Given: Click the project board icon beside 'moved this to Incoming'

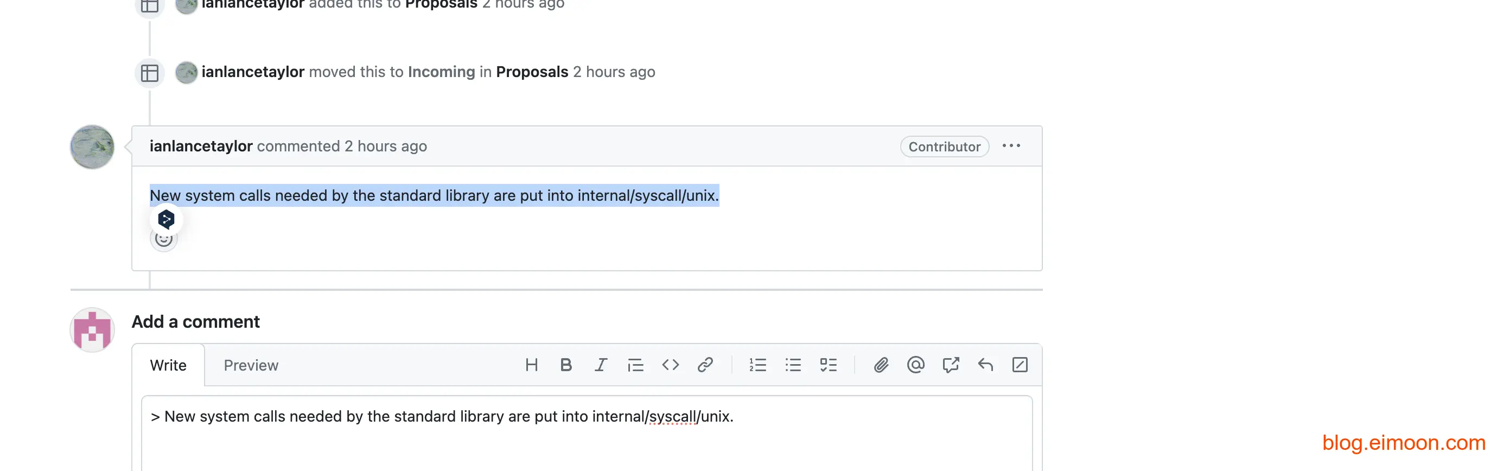Looking at the screenshot, I should [x=150, y=73].
